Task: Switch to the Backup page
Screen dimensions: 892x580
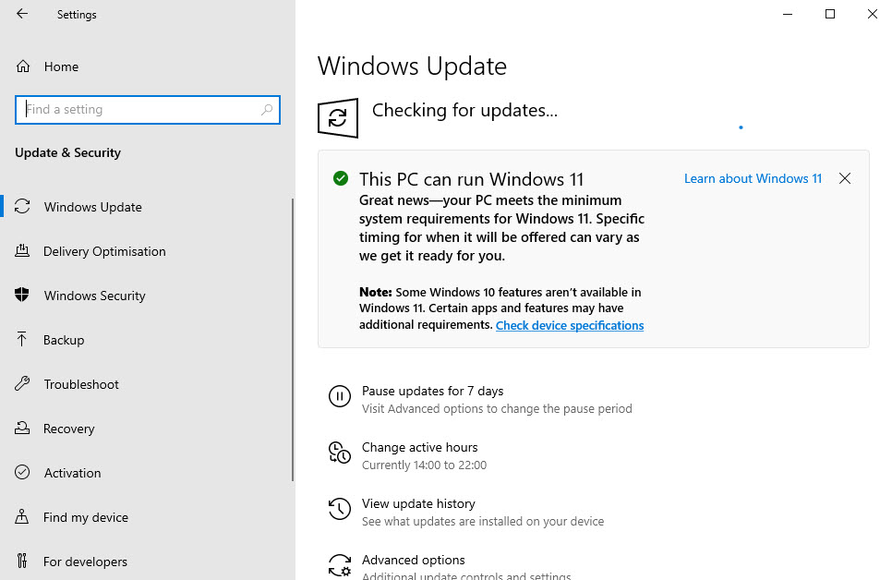Action: point(64,340)
